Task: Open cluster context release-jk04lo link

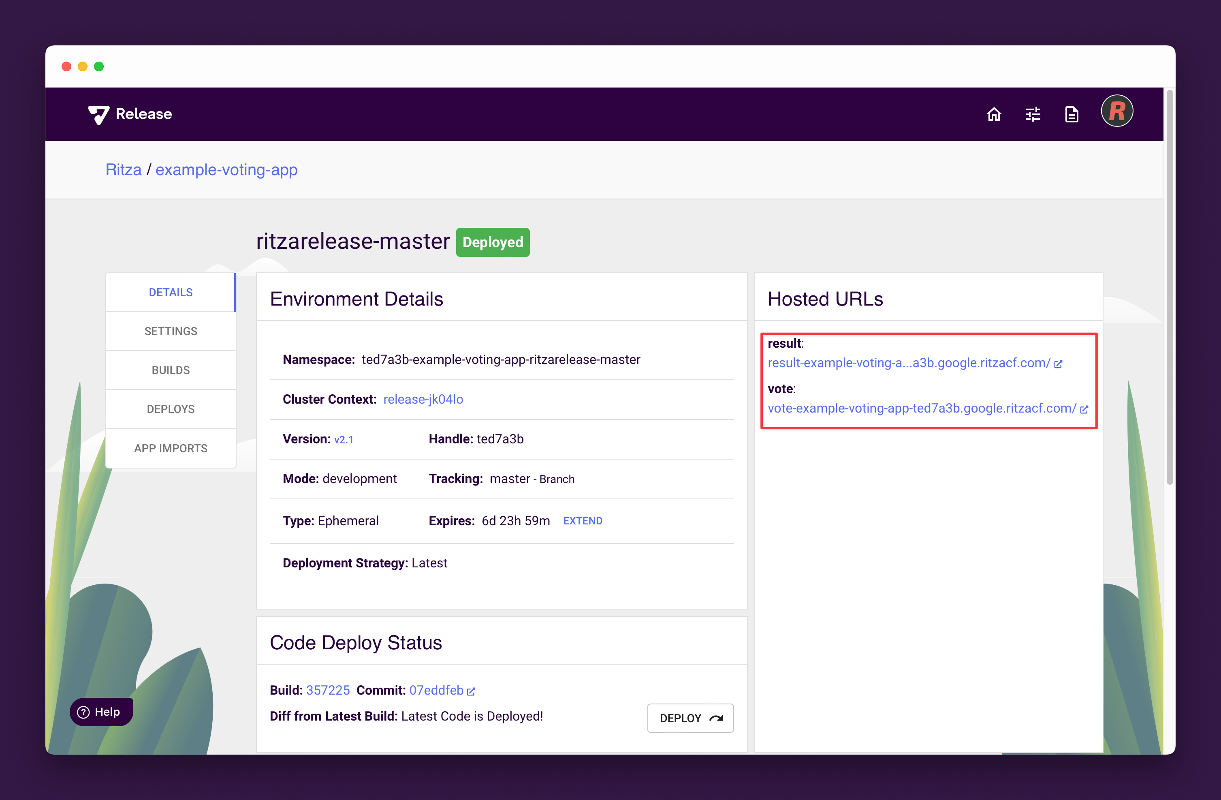Action: (x=423, y=399)
